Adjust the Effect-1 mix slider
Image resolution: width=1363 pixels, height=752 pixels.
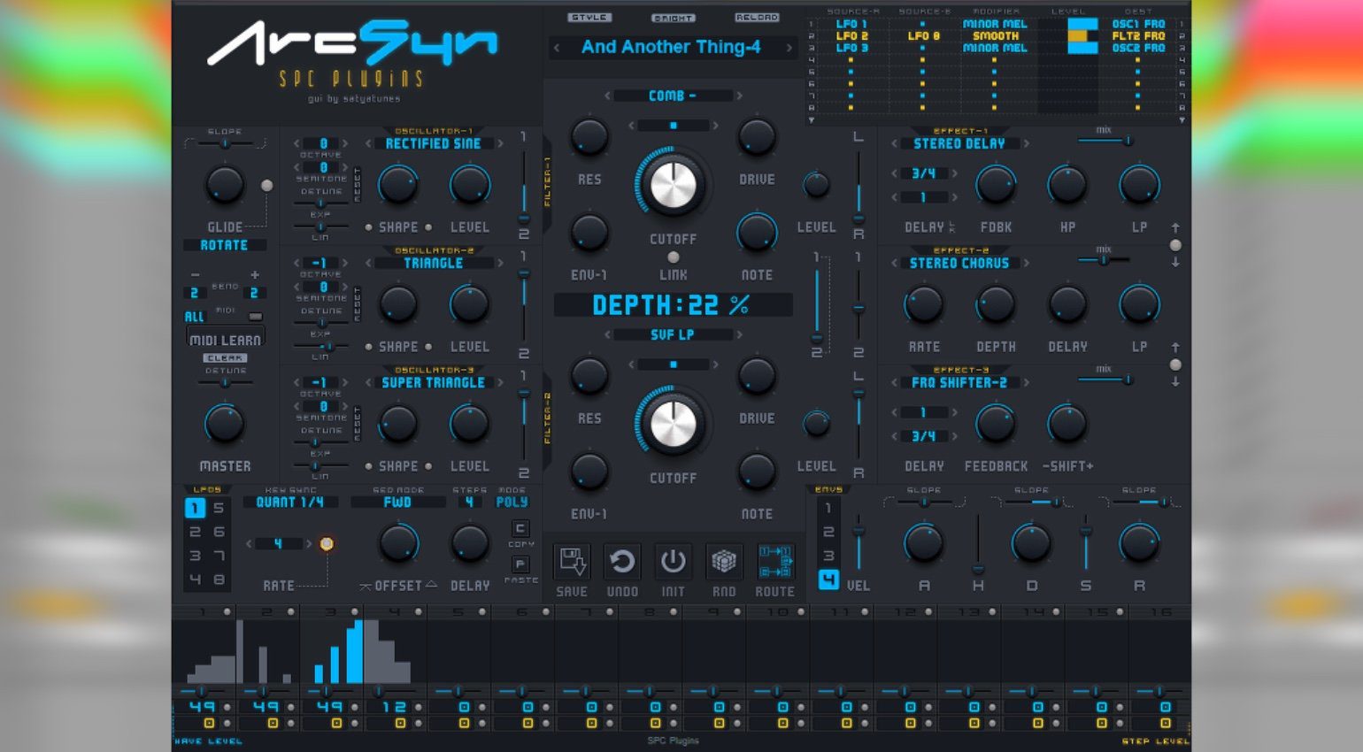tap(1105, 141)
